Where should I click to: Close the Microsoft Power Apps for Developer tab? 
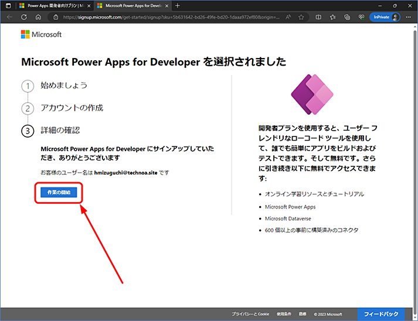pos(167,6)
